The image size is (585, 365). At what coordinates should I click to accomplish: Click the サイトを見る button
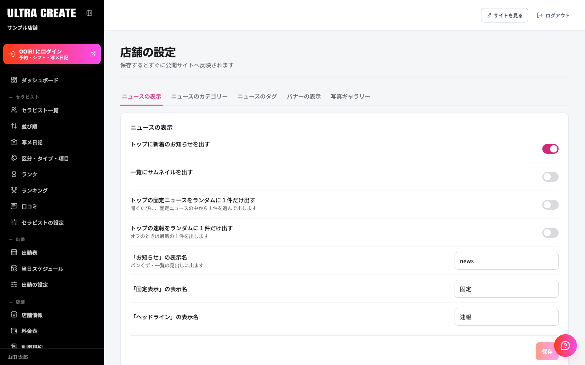505,15
